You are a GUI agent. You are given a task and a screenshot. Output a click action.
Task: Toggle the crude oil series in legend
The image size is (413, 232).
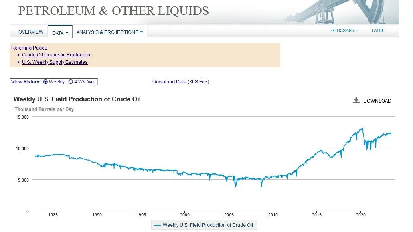point(209,225)
